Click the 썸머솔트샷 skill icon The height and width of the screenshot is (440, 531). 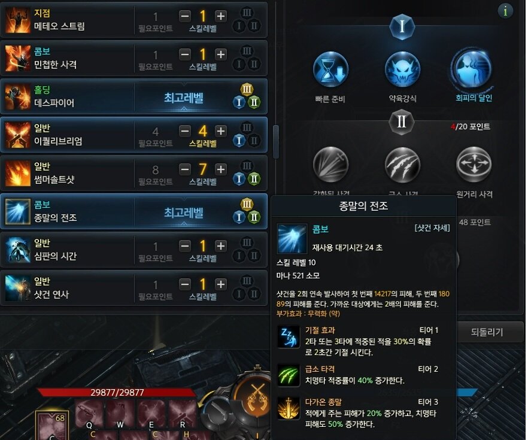[17, 174]
